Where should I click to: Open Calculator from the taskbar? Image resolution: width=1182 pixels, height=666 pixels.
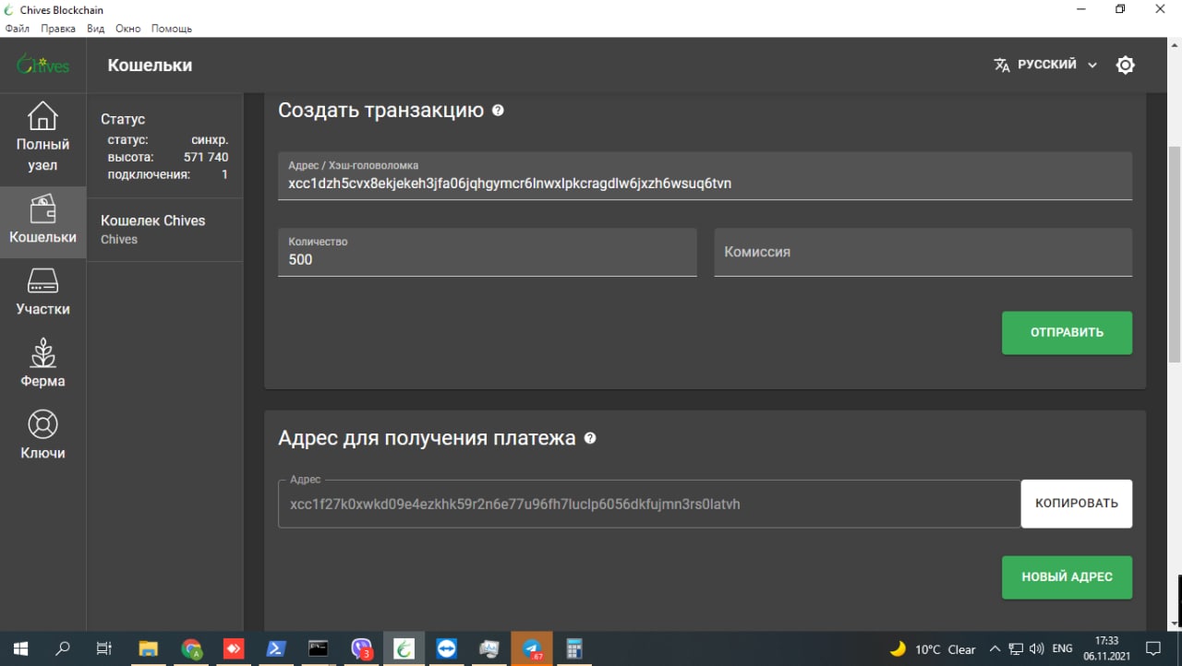[574, 648]
